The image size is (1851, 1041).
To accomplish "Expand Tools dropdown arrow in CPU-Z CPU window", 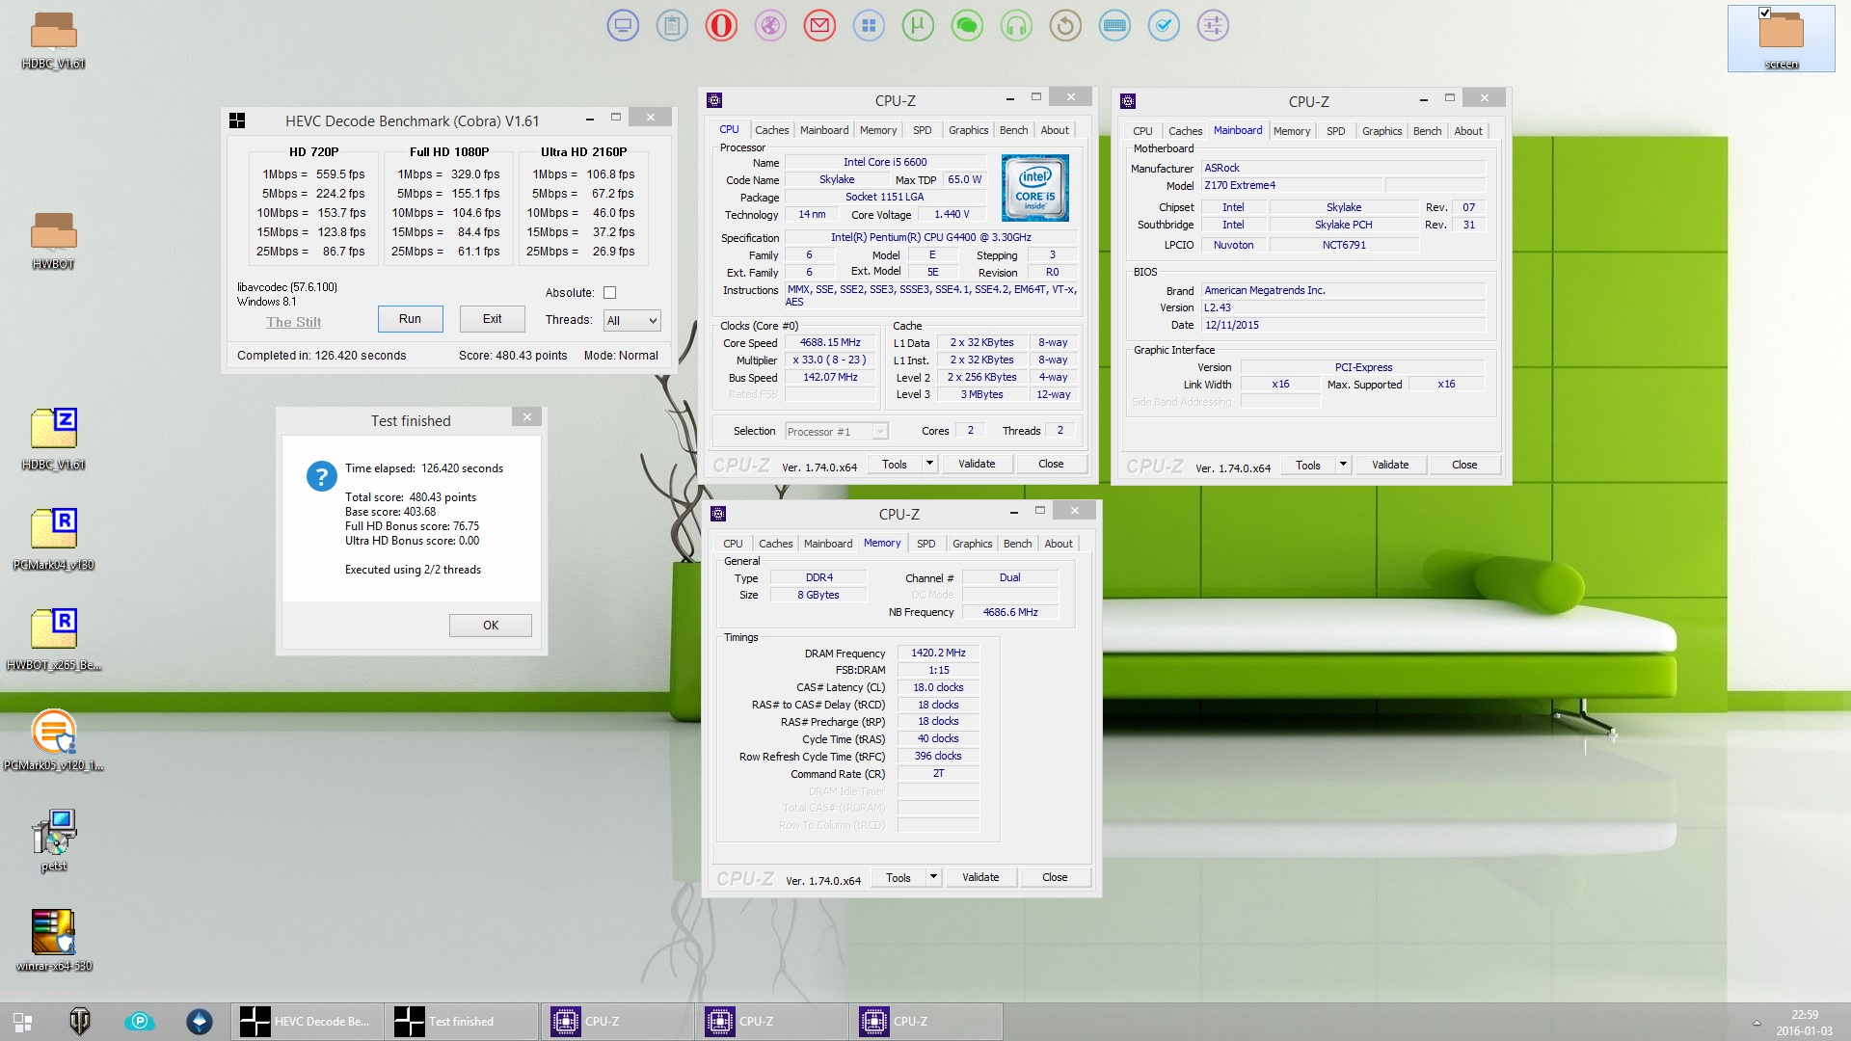I will [x=929, y=465].
